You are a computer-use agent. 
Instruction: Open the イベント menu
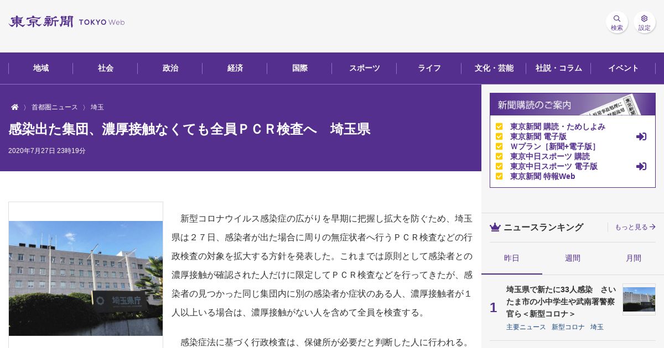tap(624, 68)
